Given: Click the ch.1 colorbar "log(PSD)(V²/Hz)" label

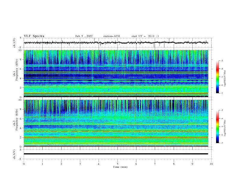Looking at the screenshot, I should (x=225, y=78).
